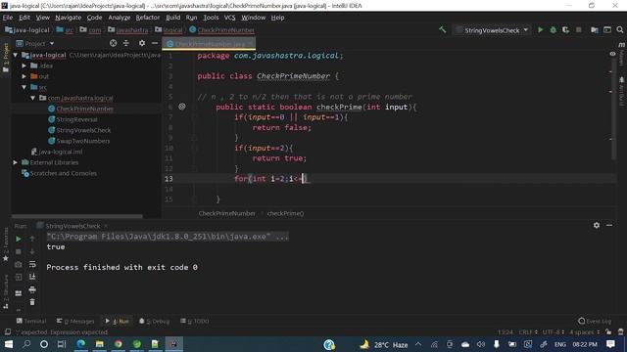This screenshot has width=627, height=352.
Task: Open Scratches and Consoles node
Action: [63, 173]
